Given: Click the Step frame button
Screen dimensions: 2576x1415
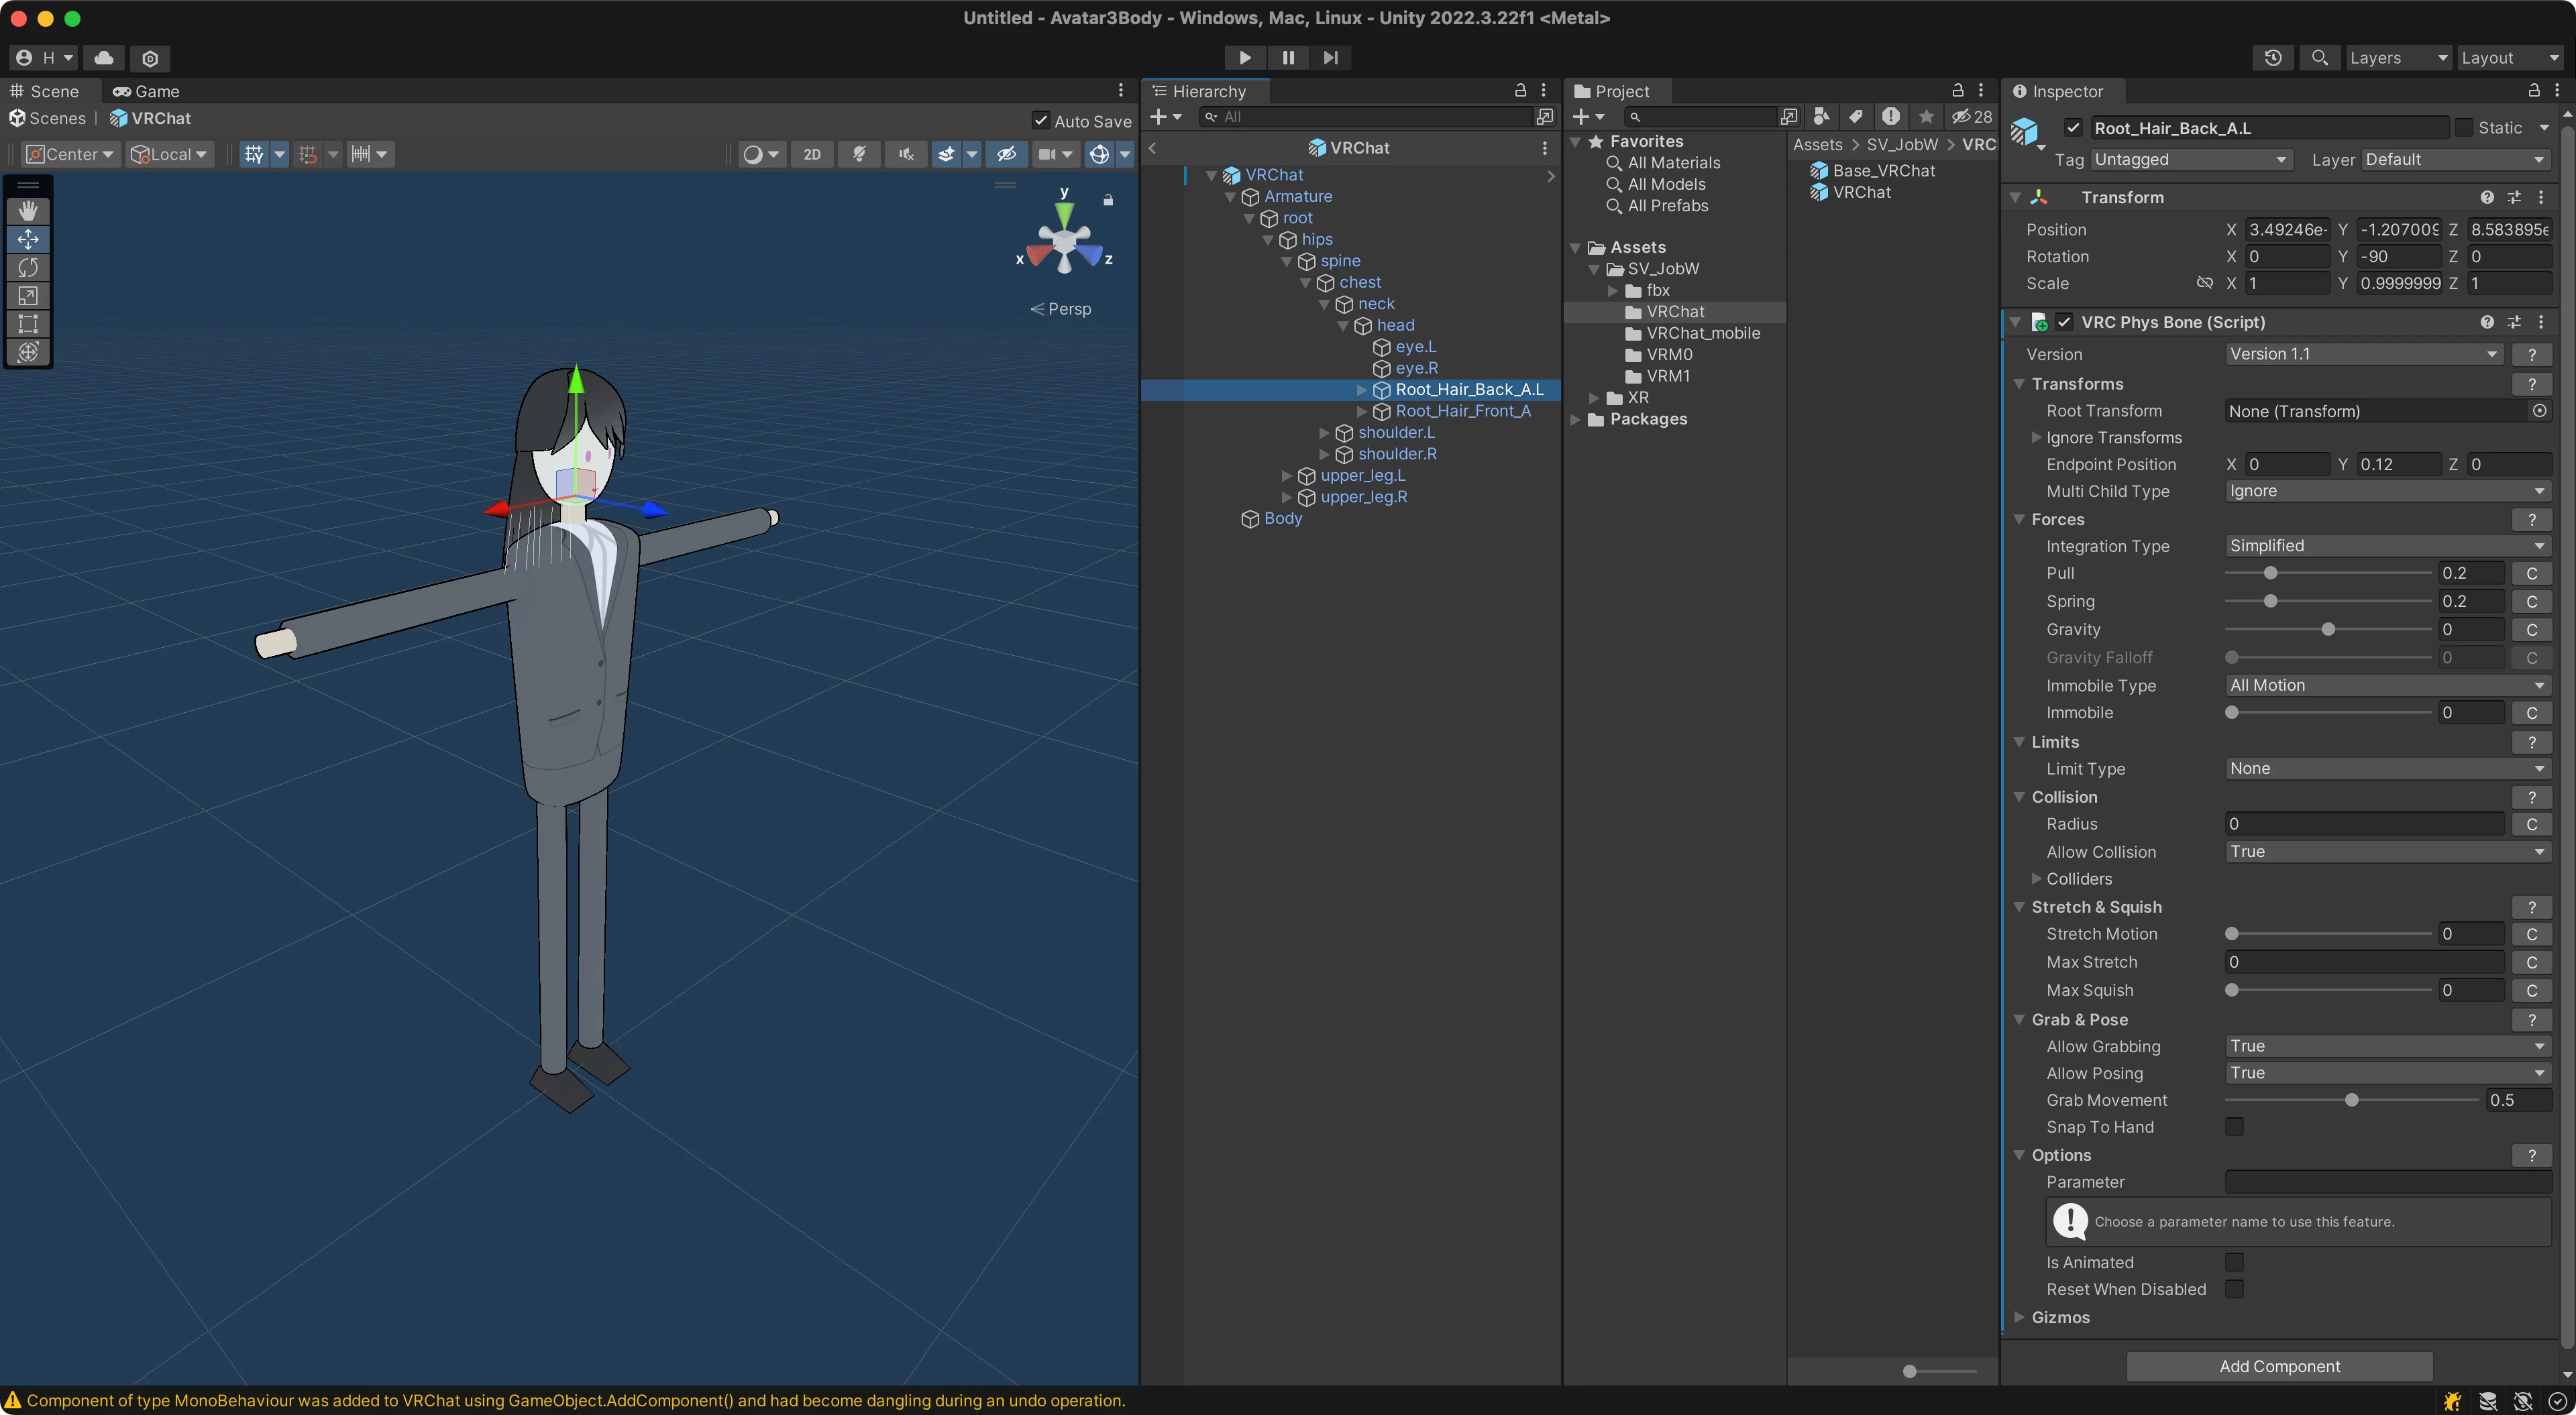Looking at the screenshot, I should pos(1330,57).
